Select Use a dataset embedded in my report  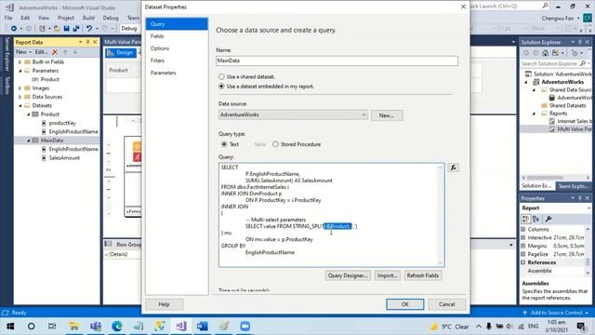[x=221, y=87]
